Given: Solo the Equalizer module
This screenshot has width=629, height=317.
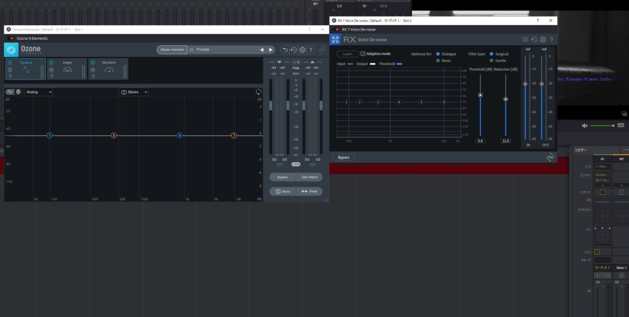Looking at the screenshot, I should pyautogui.click(x=10, y=69).
